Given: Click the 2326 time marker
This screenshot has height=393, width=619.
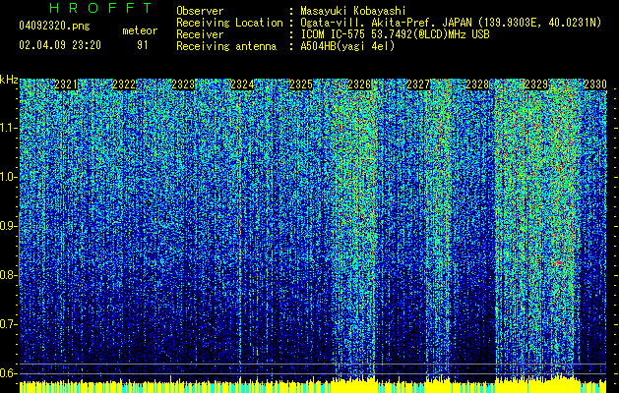Looking at the screenshot, I should click(359, 84).
